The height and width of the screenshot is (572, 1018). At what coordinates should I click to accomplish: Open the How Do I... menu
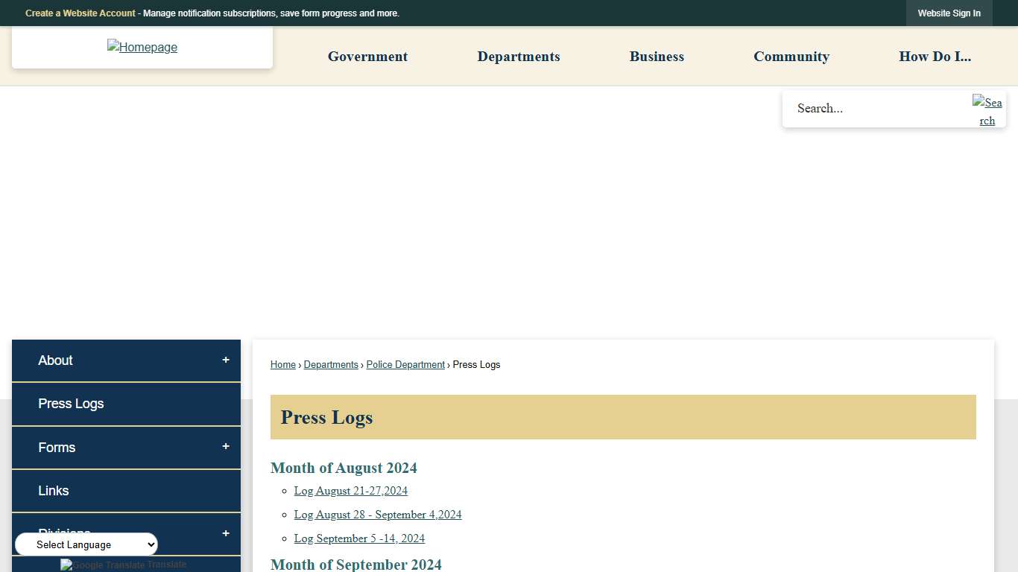click(935, 57)
